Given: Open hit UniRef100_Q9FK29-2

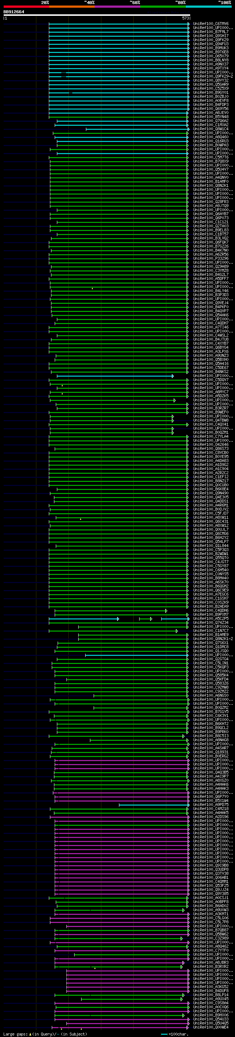Looking at the screenshot, I should [x=213, y=77].
